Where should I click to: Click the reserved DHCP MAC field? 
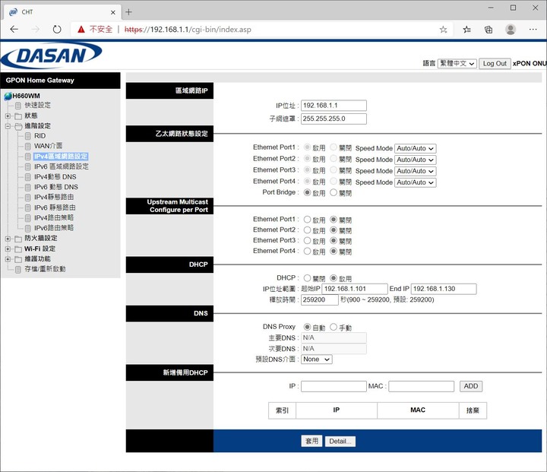point(422,386)
